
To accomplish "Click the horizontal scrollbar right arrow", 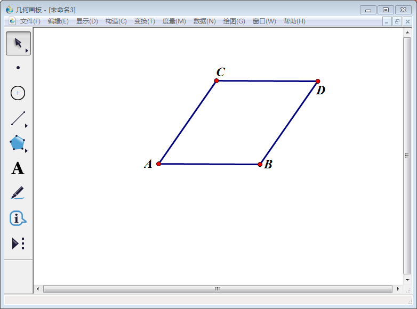I will coord(398,289).
